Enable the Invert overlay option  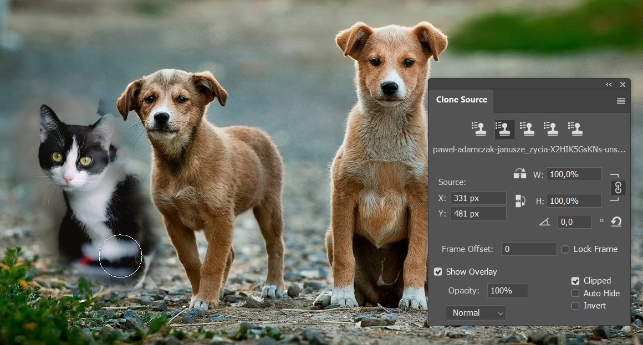575,306
